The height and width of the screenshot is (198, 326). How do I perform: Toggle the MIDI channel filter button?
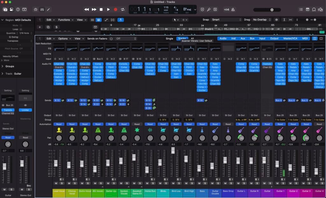click(305, 38)
